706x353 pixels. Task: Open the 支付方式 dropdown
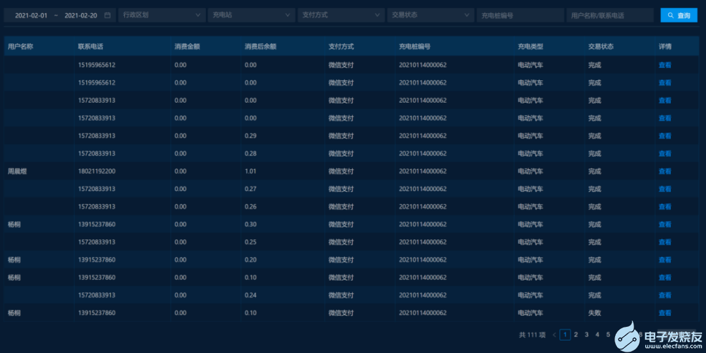click(341, 15)
